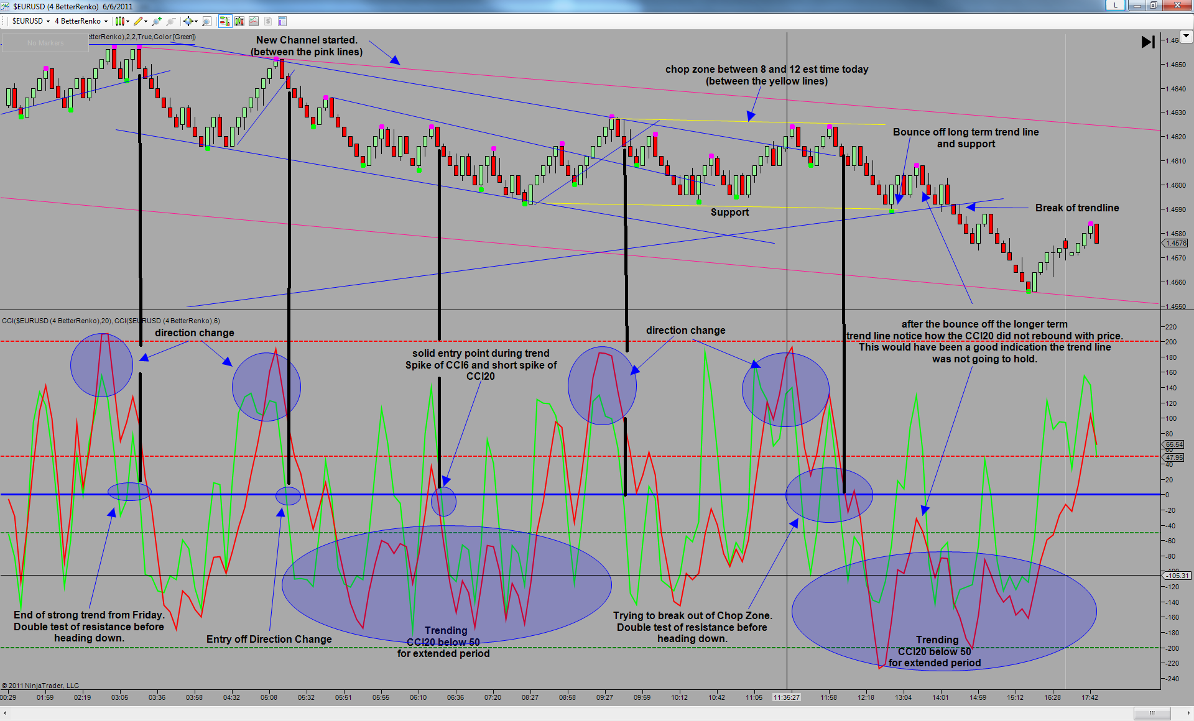Expand the crosshair cursor dropdown arrow
The image size is (1194, 721).
pos(196,21)
